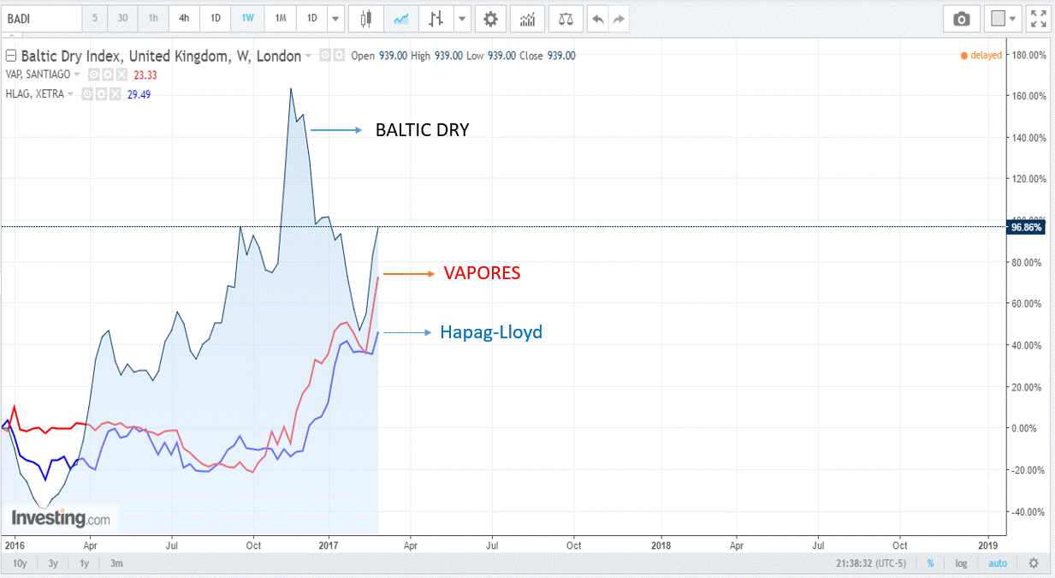The image size is (1055, 578).
Task: Enable logarithmic scale with the log toggle
Action: pos(960,563)
